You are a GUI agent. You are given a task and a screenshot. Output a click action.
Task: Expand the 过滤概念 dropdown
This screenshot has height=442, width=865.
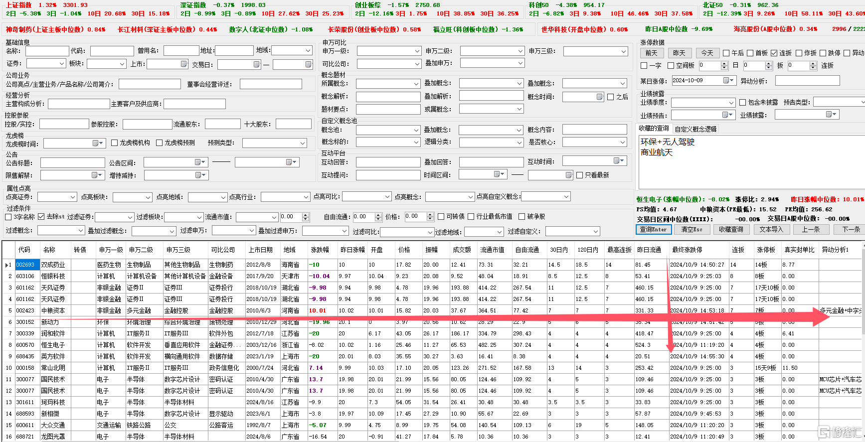point(81,231)
